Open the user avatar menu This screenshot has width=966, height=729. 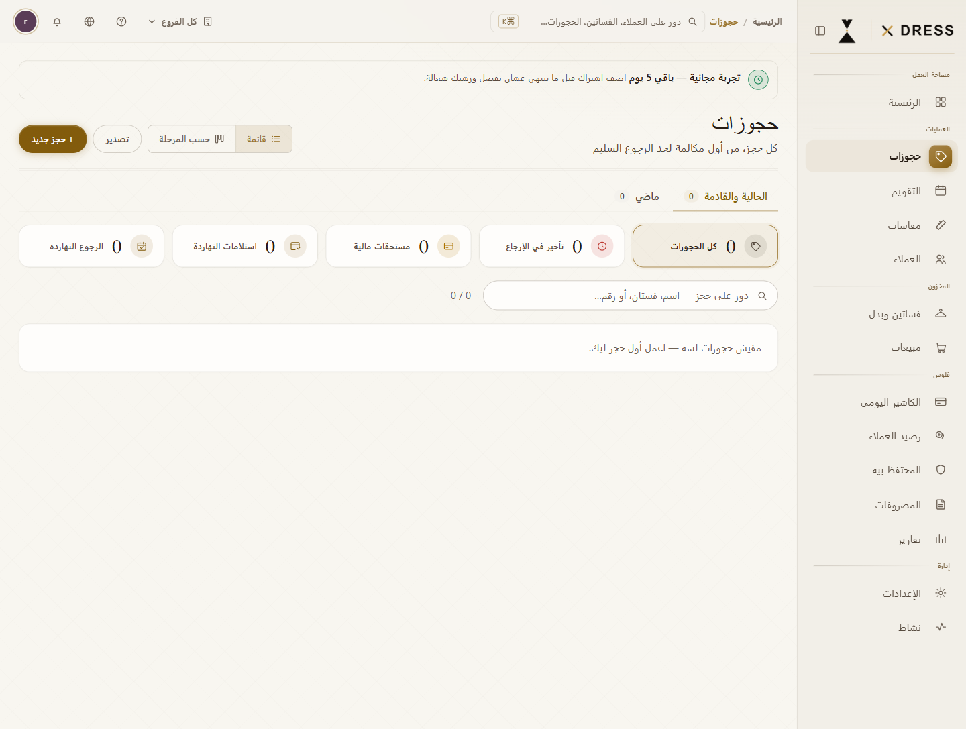(25, 21)
